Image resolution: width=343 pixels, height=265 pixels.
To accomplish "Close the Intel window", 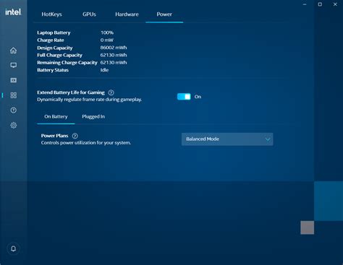I will tap(335, 4).
